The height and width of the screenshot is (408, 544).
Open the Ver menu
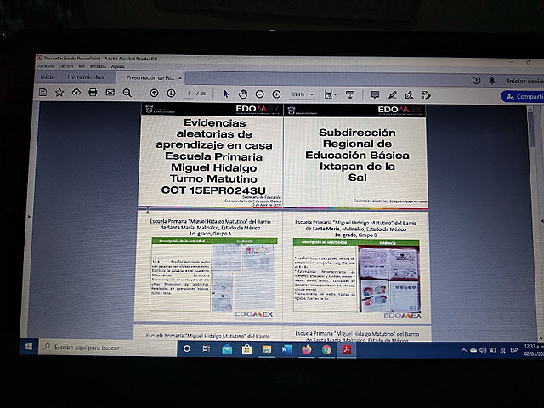pyautogui.click(x=82, y=66)
